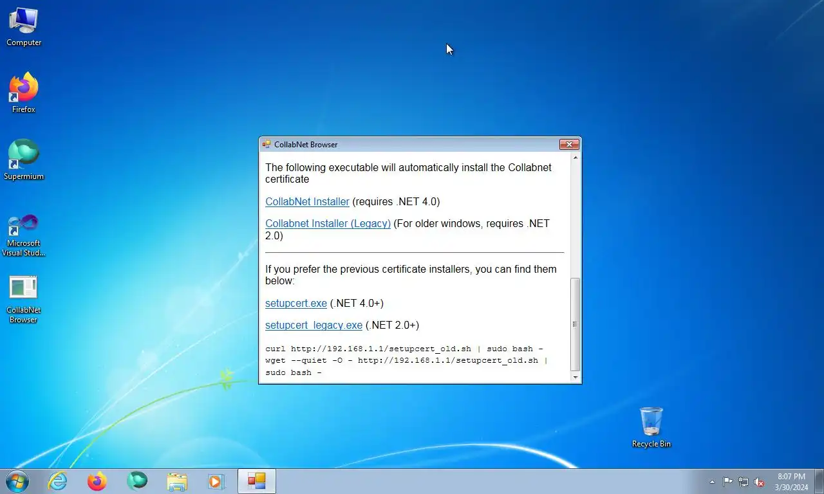Show hidden system tray icons

point(712,482)
